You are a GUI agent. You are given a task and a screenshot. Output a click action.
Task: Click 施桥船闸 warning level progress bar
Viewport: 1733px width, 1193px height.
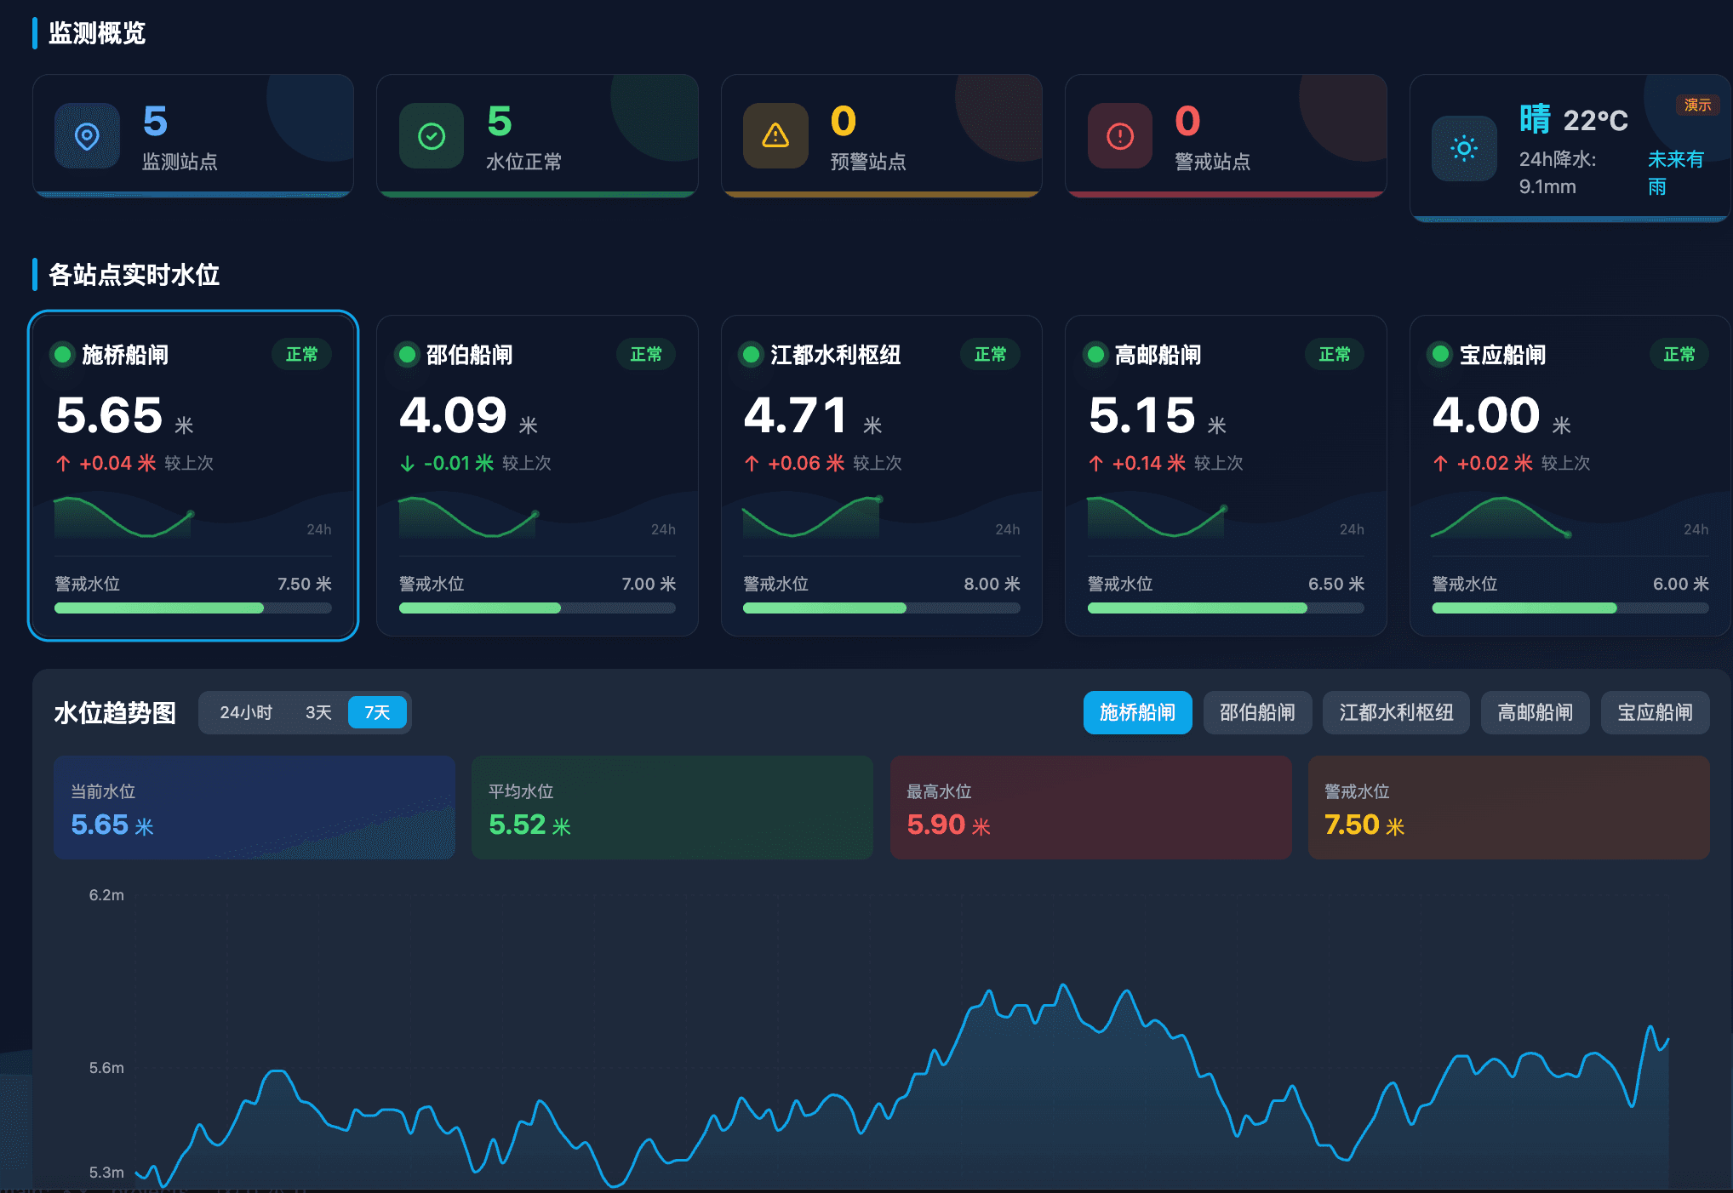[192, 608]
